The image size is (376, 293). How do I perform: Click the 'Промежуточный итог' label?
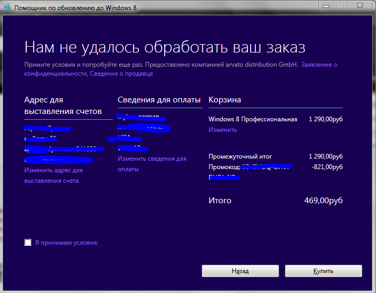(x=240, y=156)
